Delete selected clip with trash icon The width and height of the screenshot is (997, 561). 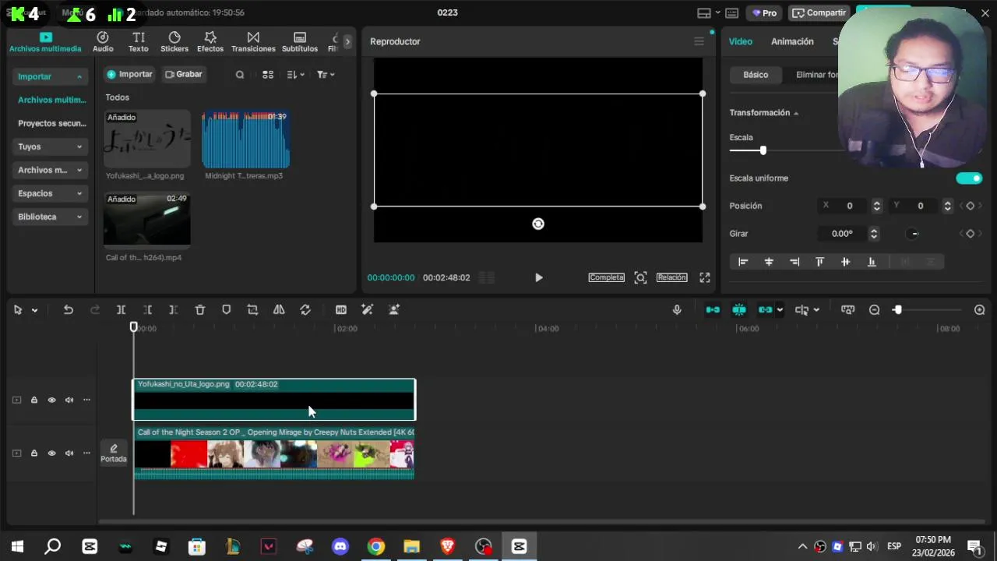[200, 310]
